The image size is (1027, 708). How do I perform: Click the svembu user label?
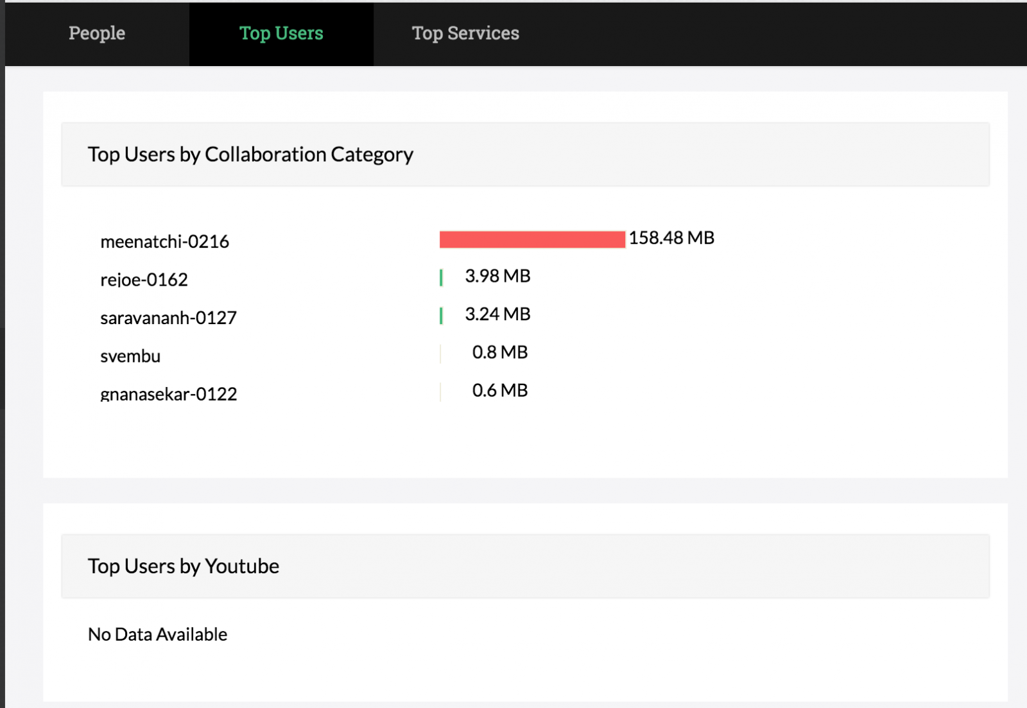[x=130, y=356]
